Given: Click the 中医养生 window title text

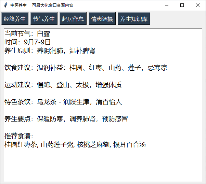Looking at the screenshot, I should pos(18,5).
